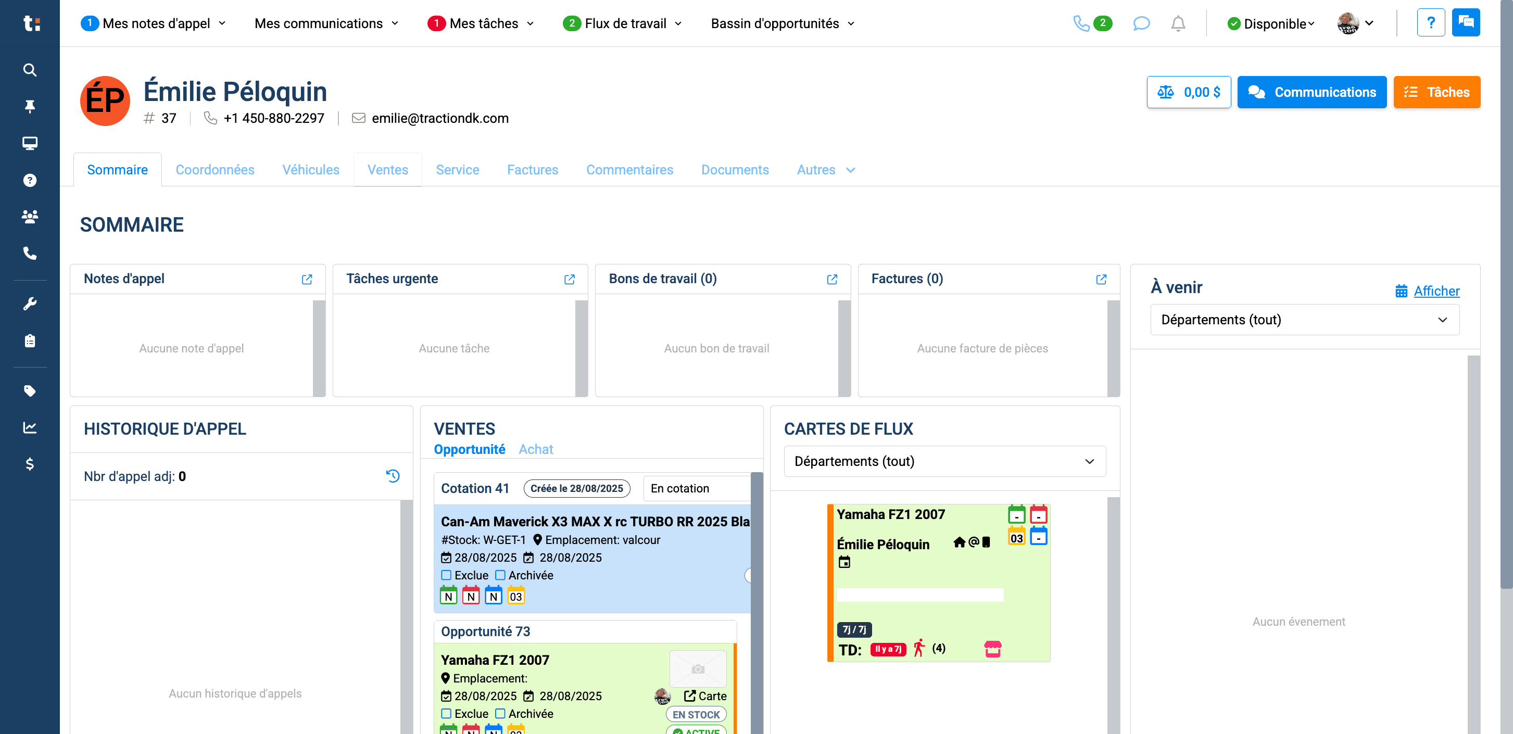Open Bons de travail external link icon
This screenshot has width=1513, height=734.
(831, 279)
